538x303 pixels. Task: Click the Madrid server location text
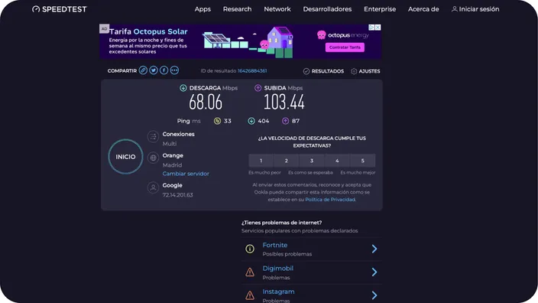(172, 165)
